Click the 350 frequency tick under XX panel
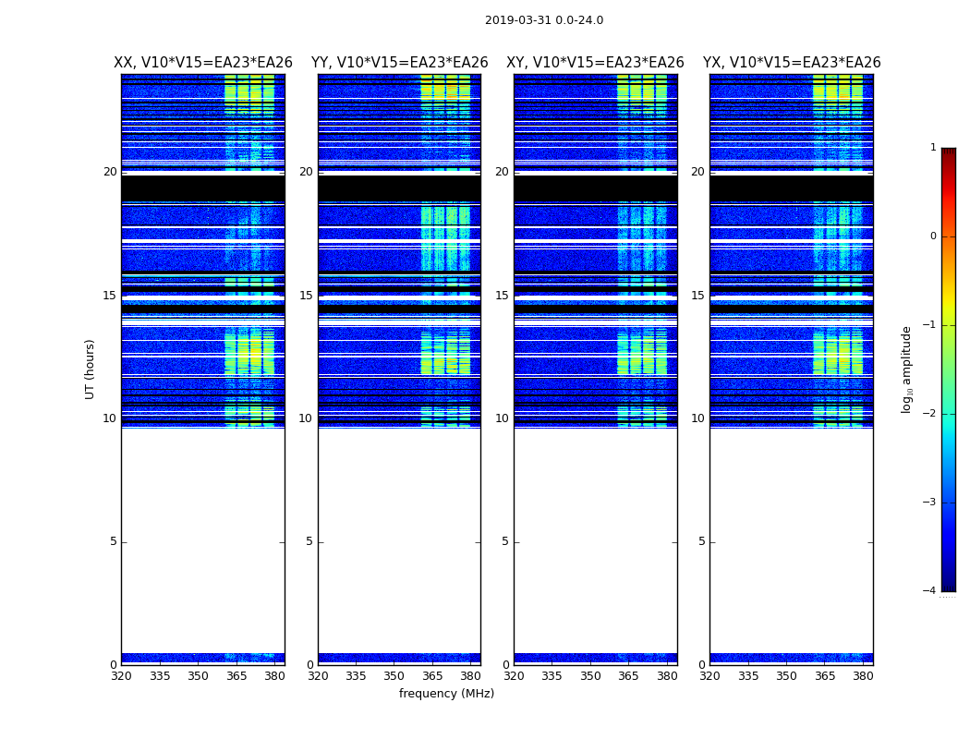The width and height of the screenshot is (970, 739). 198,676
